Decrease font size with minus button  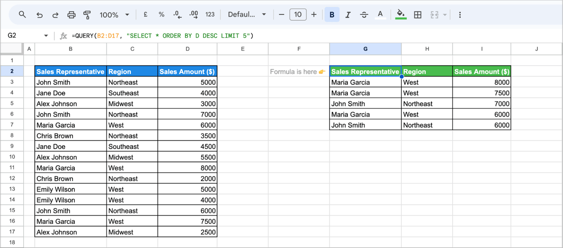281,14
